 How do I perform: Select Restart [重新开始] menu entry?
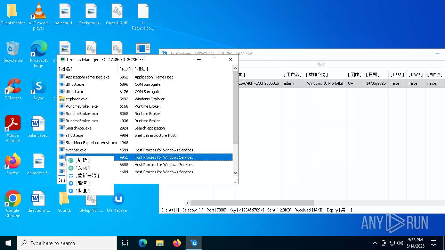90,176
